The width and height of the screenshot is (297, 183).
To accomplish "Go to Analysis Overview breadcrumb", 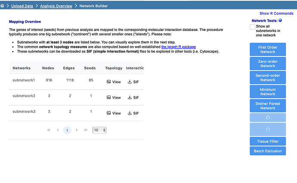I will (56, 6).
